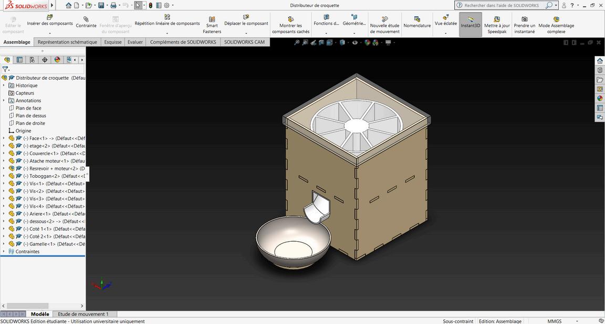Image resolution: width=605 pixels, height=324 pixels.
Task: Click the Contrainte paperclip tool
Action: (x=86, y=22)
